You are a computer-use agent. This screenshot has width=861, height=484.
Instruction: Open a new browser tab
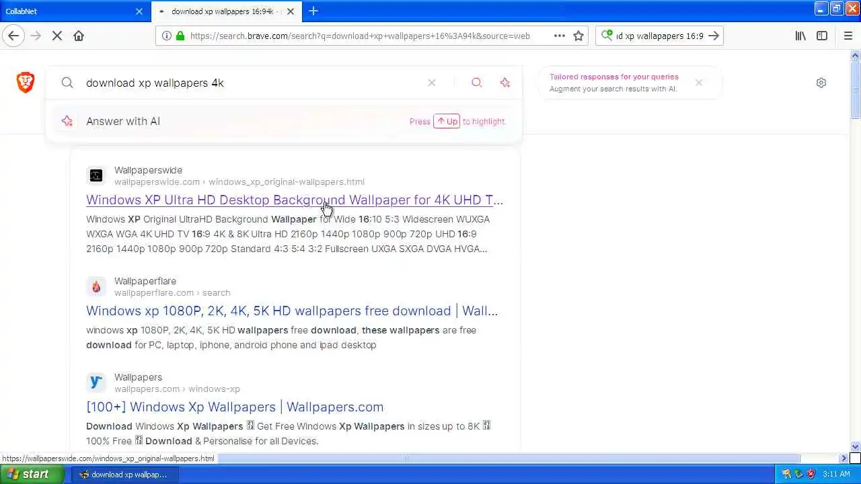(313, 11)
